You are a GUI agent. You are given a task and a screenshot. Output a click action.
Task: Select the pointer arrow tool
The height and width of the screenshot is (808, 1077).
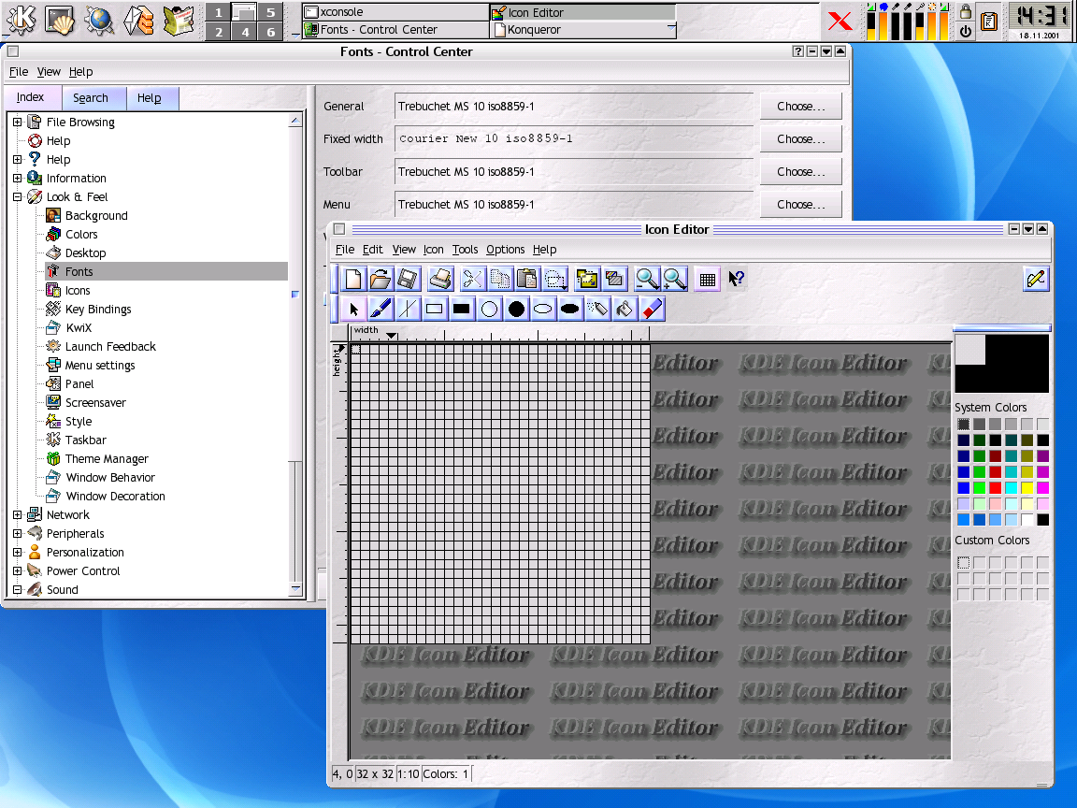353,310
